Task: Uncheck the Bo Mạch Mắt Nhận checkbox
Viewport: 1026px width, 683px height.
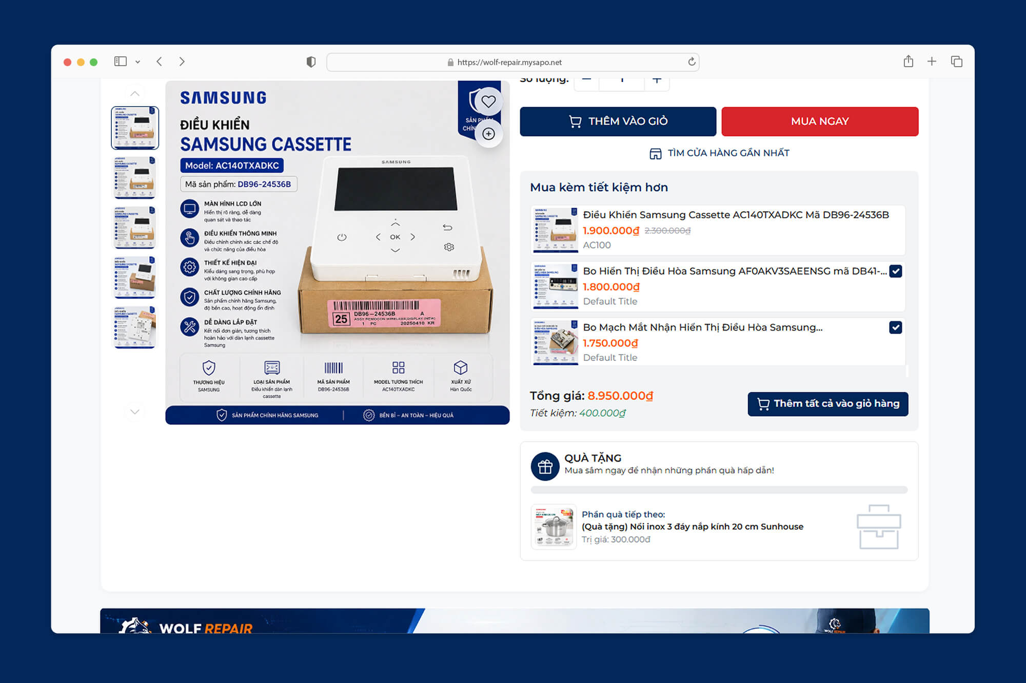Action: click(896, 327)
